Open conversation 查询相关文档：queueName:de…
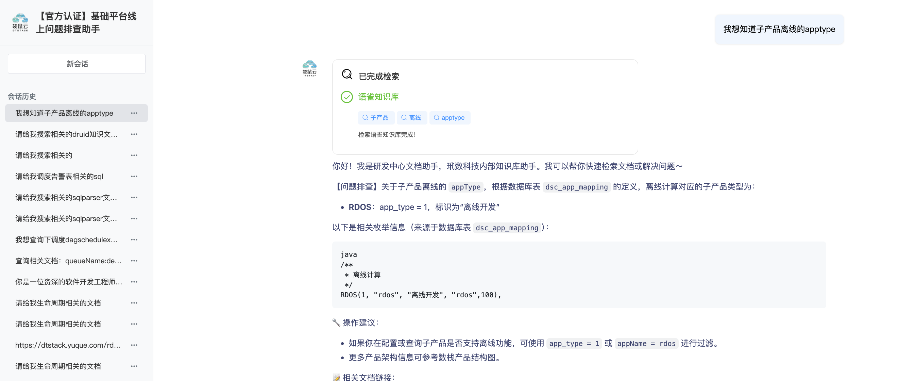Image resolution: width=914 pixels, height=381 pixels. pyautogui.click(x=76, y=261)
